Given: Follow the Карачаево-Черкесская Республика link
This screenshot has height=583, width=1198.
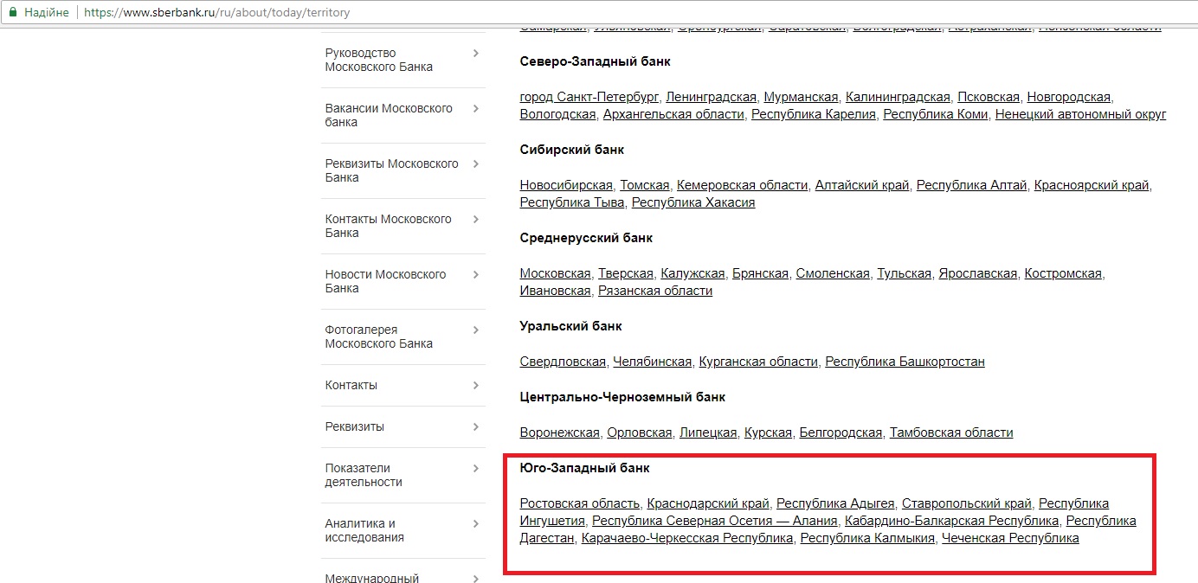Looking at the screenshot, I should [x=687, y=538].
